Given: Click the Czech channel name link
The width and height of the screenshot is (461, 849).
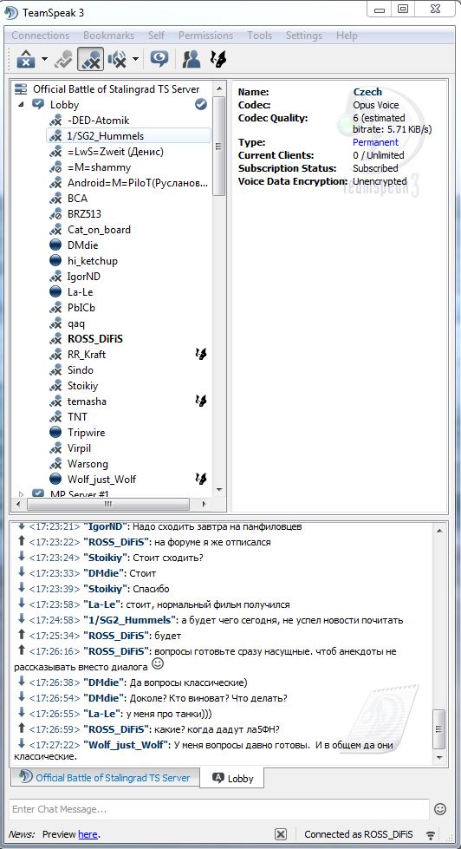Looking at the screenshot, I should click(367, 92).
